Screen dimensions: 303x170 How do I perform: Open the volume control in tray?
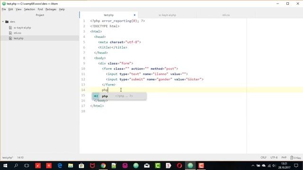point(274,166)
